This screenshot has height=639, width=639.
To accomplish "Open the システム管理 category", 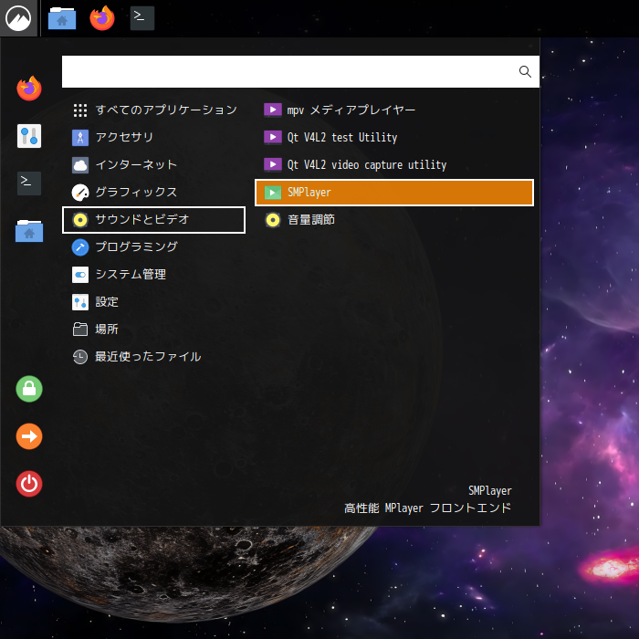I will point(154,275).
